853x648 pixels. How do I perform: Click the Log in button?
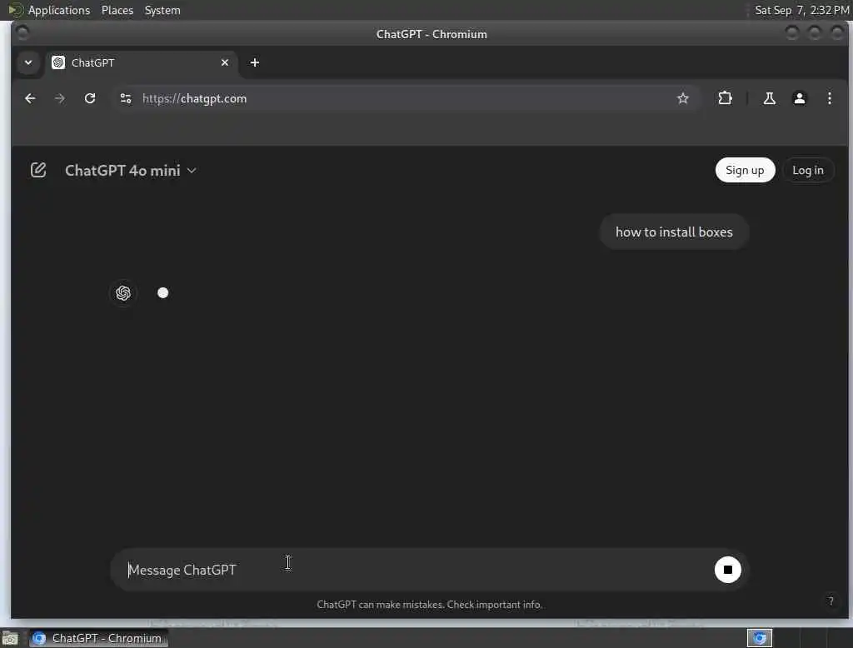tap(807, 170)
